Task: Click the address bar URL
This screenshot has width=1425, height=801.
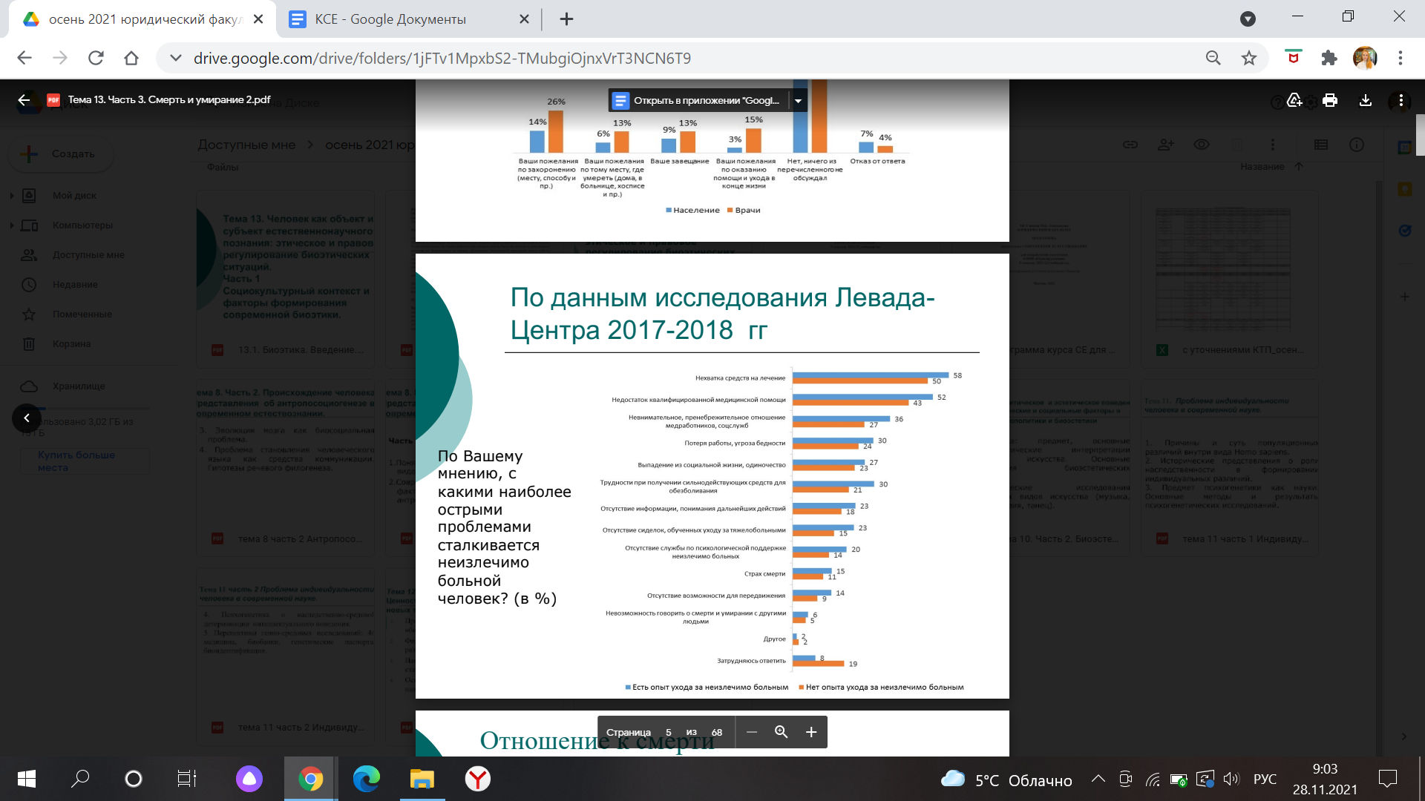Action: click(442, 58)
